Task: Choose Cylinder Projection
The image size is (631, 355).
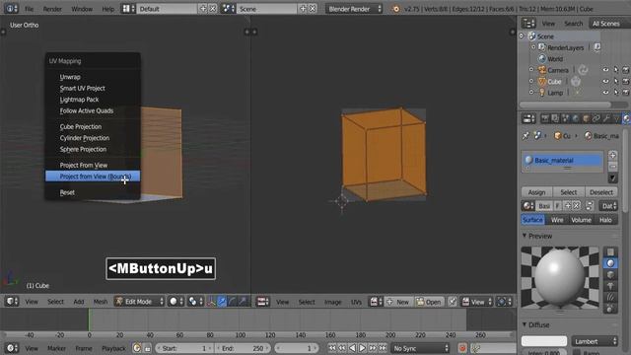Action: (x=85, y=138)
